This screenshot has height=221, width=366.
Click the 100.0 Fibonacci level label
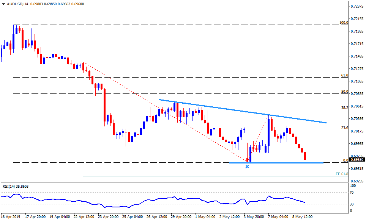tap(344, 23)
